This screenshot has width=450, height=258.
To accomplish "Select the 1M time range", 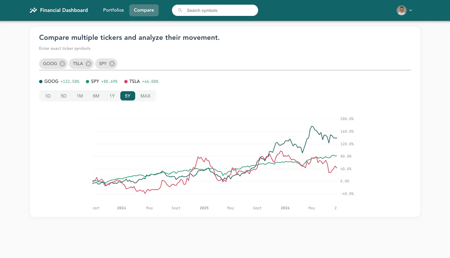I will 80,96.
